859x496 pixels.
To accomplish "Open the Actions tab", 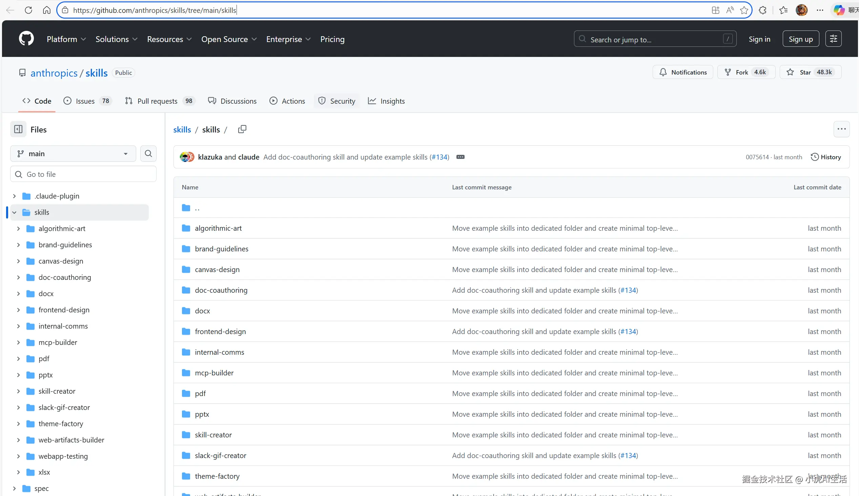I will coord(287,101).
